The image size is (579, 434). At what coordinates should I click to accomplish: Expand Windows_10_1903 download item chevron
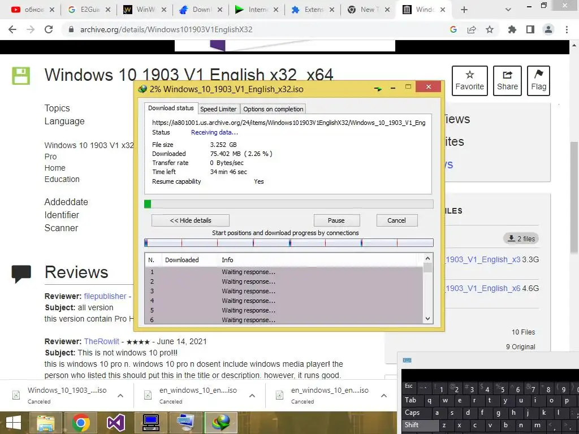120,396
